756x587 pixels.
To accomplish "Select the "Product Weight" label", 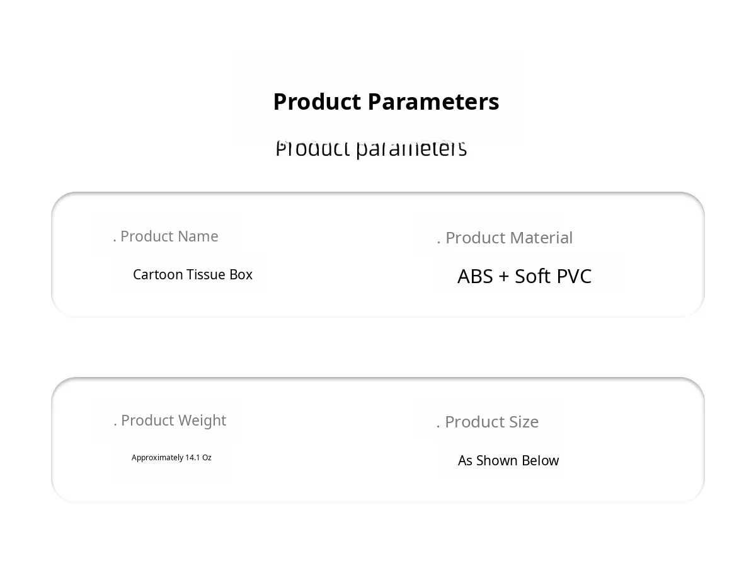I will coord(173,421).
